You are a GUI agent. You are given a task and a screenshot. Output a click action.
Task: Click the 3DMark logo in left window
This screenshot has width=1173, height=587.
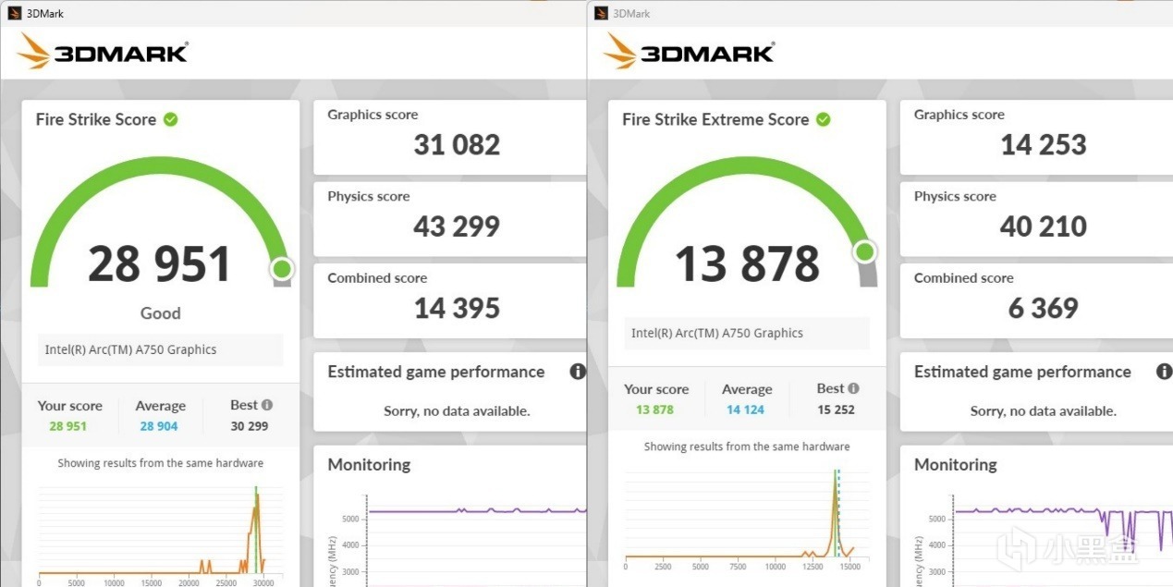point(103,51)
